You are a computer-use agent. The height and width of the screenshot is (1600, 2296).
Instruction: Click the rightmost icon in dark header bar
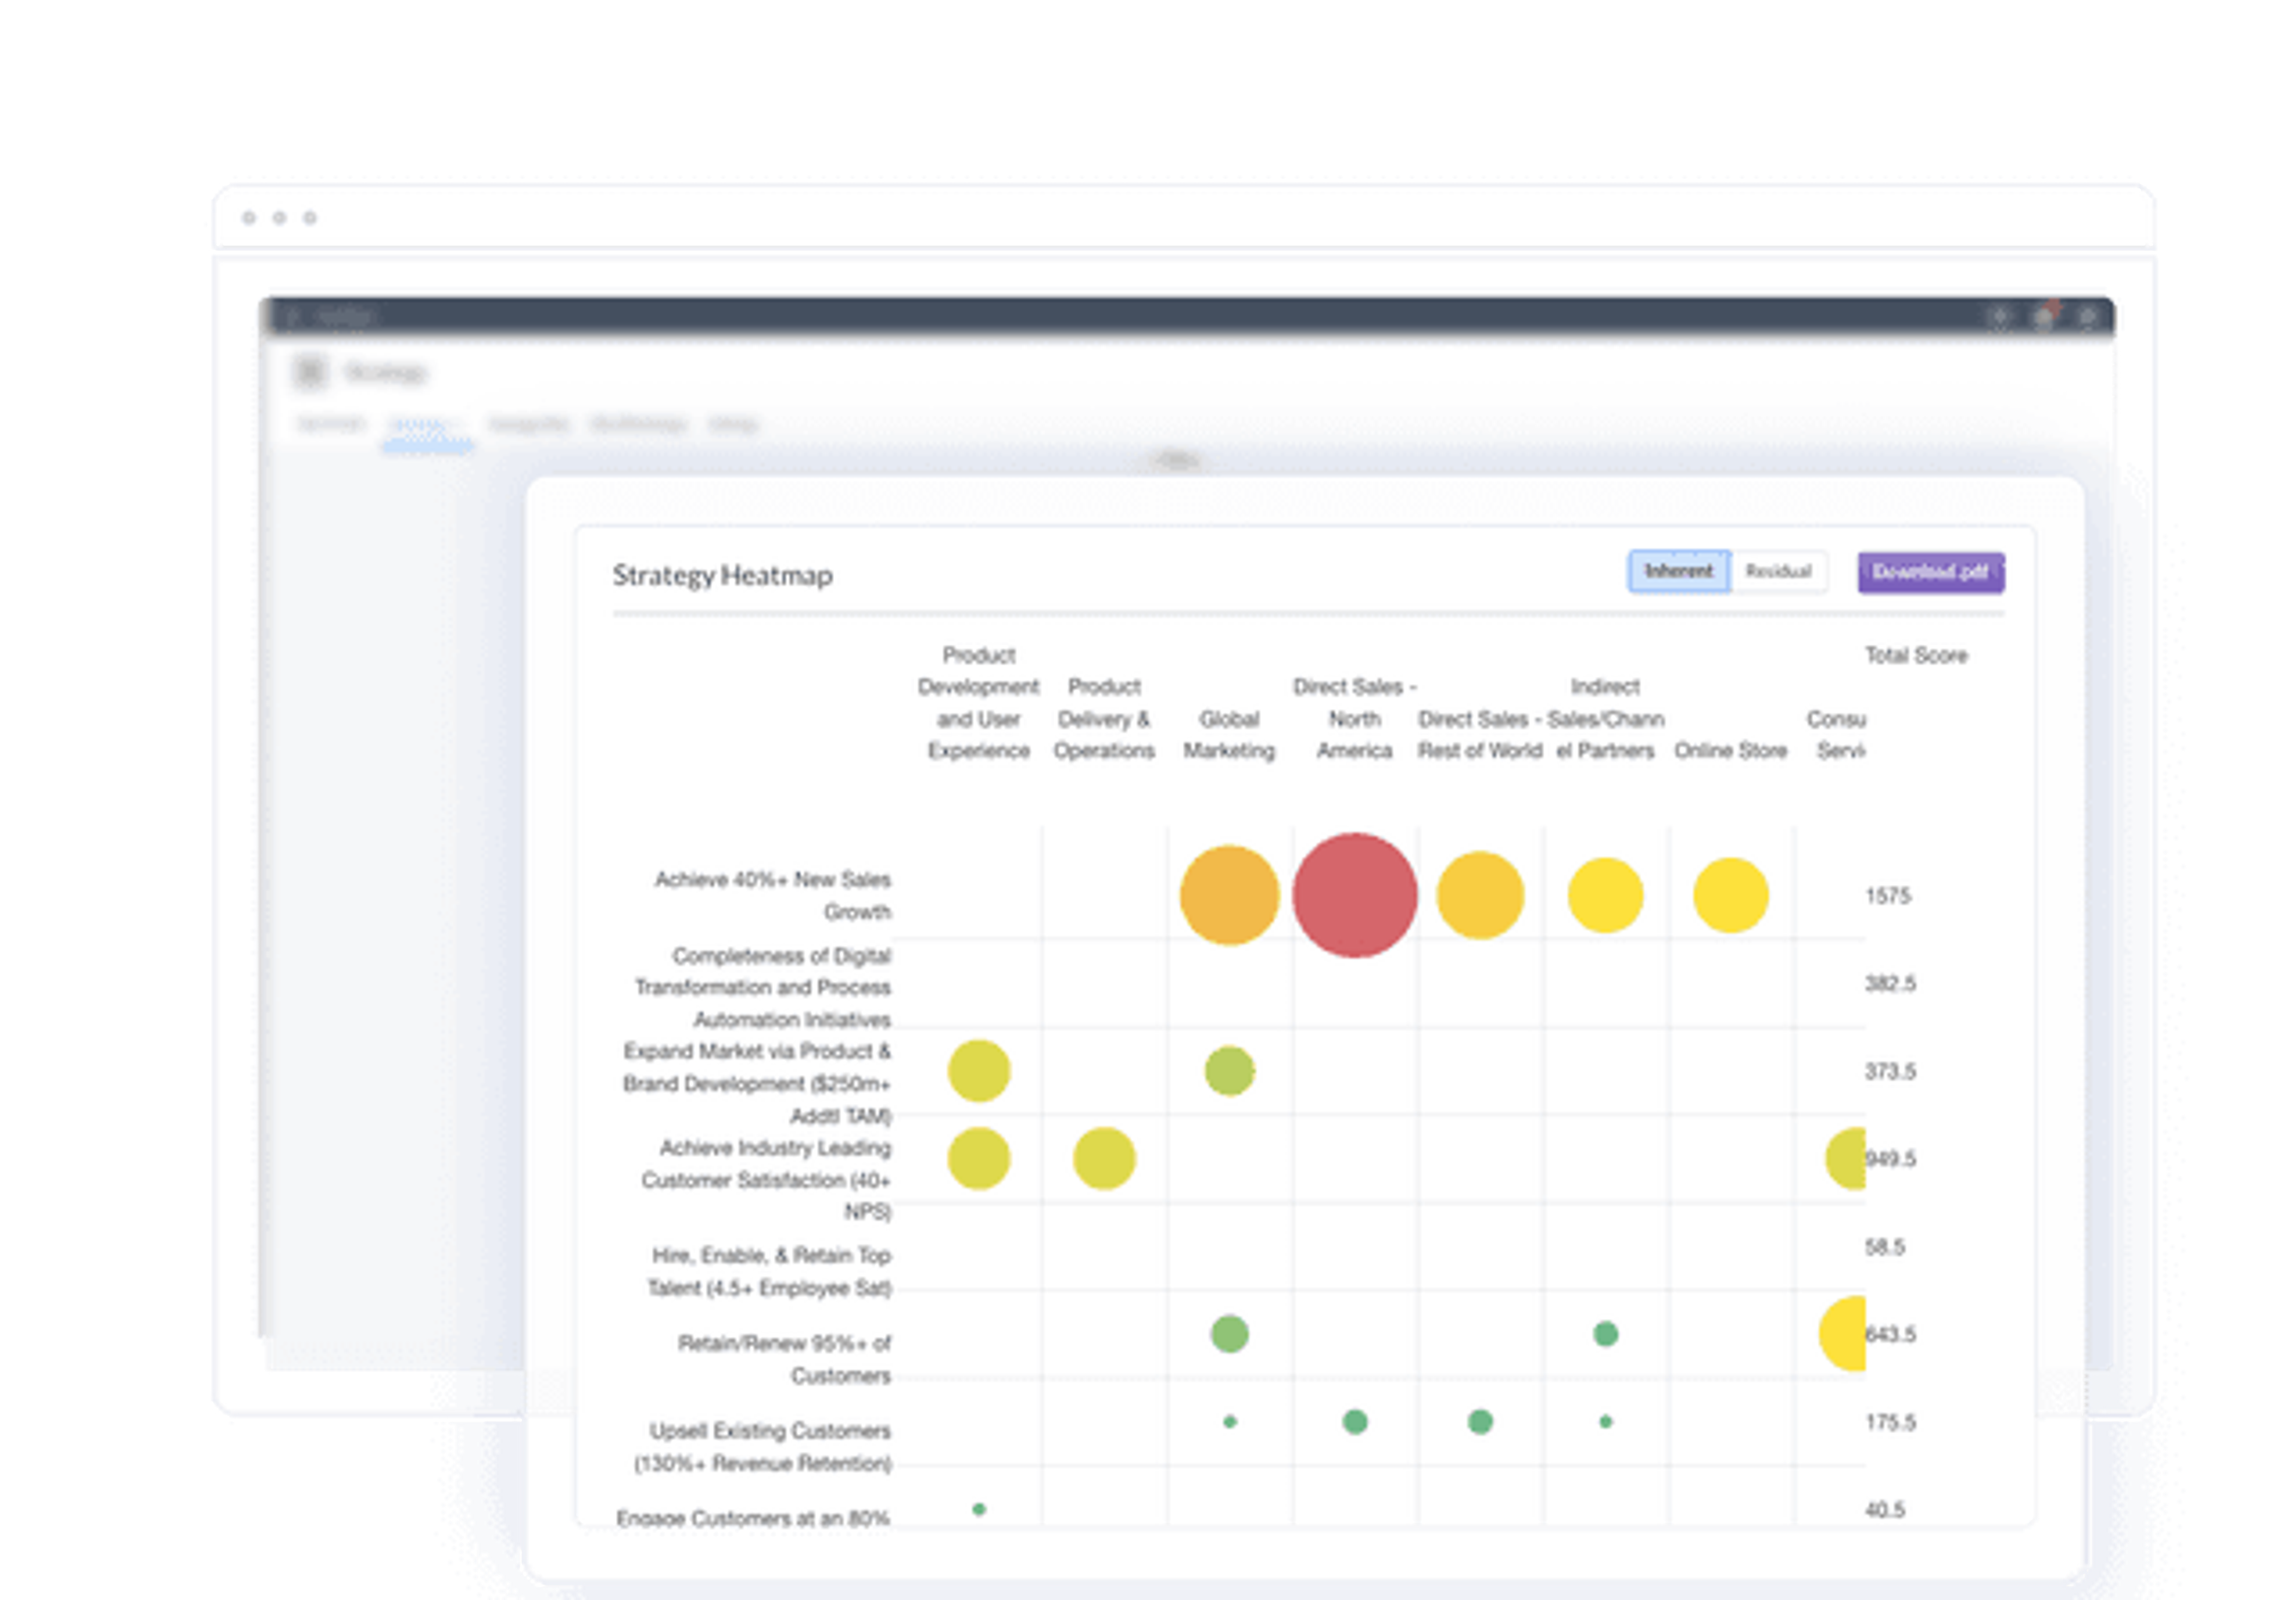click(x=2088, y=317)
